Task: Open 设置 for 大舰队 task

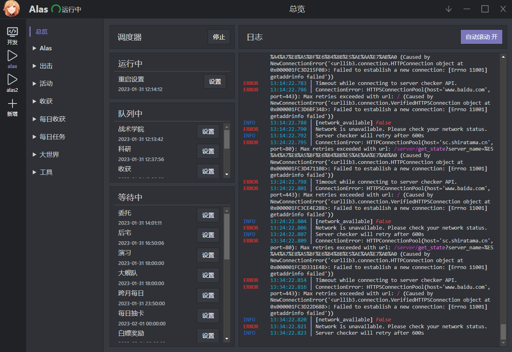Action: [208, 275]
